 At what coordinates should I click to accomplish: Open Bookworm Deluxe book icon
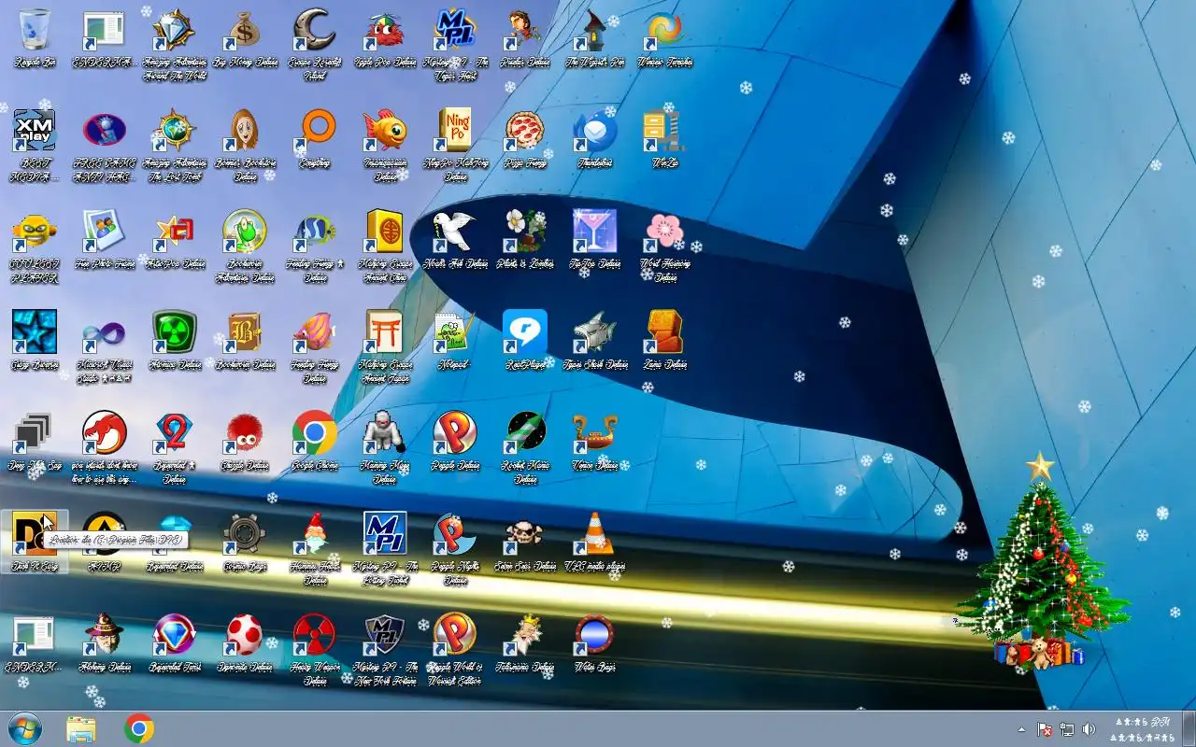click(x=245, y=332)
